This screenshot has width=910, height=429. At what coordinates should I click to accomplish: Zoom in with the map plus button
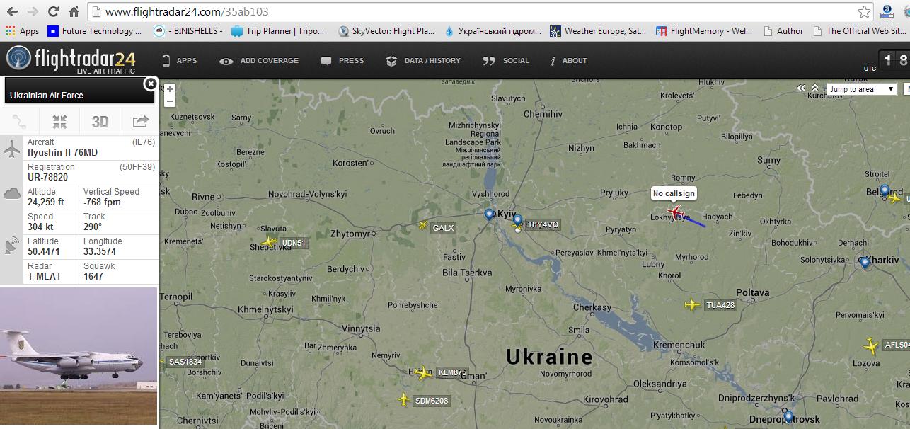170,89
